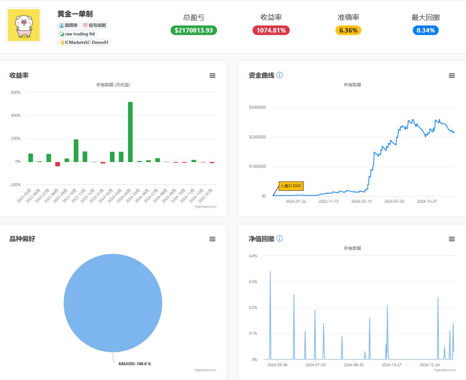Click Highcharts.com link under 收益率 chart

tap(205, 207)
